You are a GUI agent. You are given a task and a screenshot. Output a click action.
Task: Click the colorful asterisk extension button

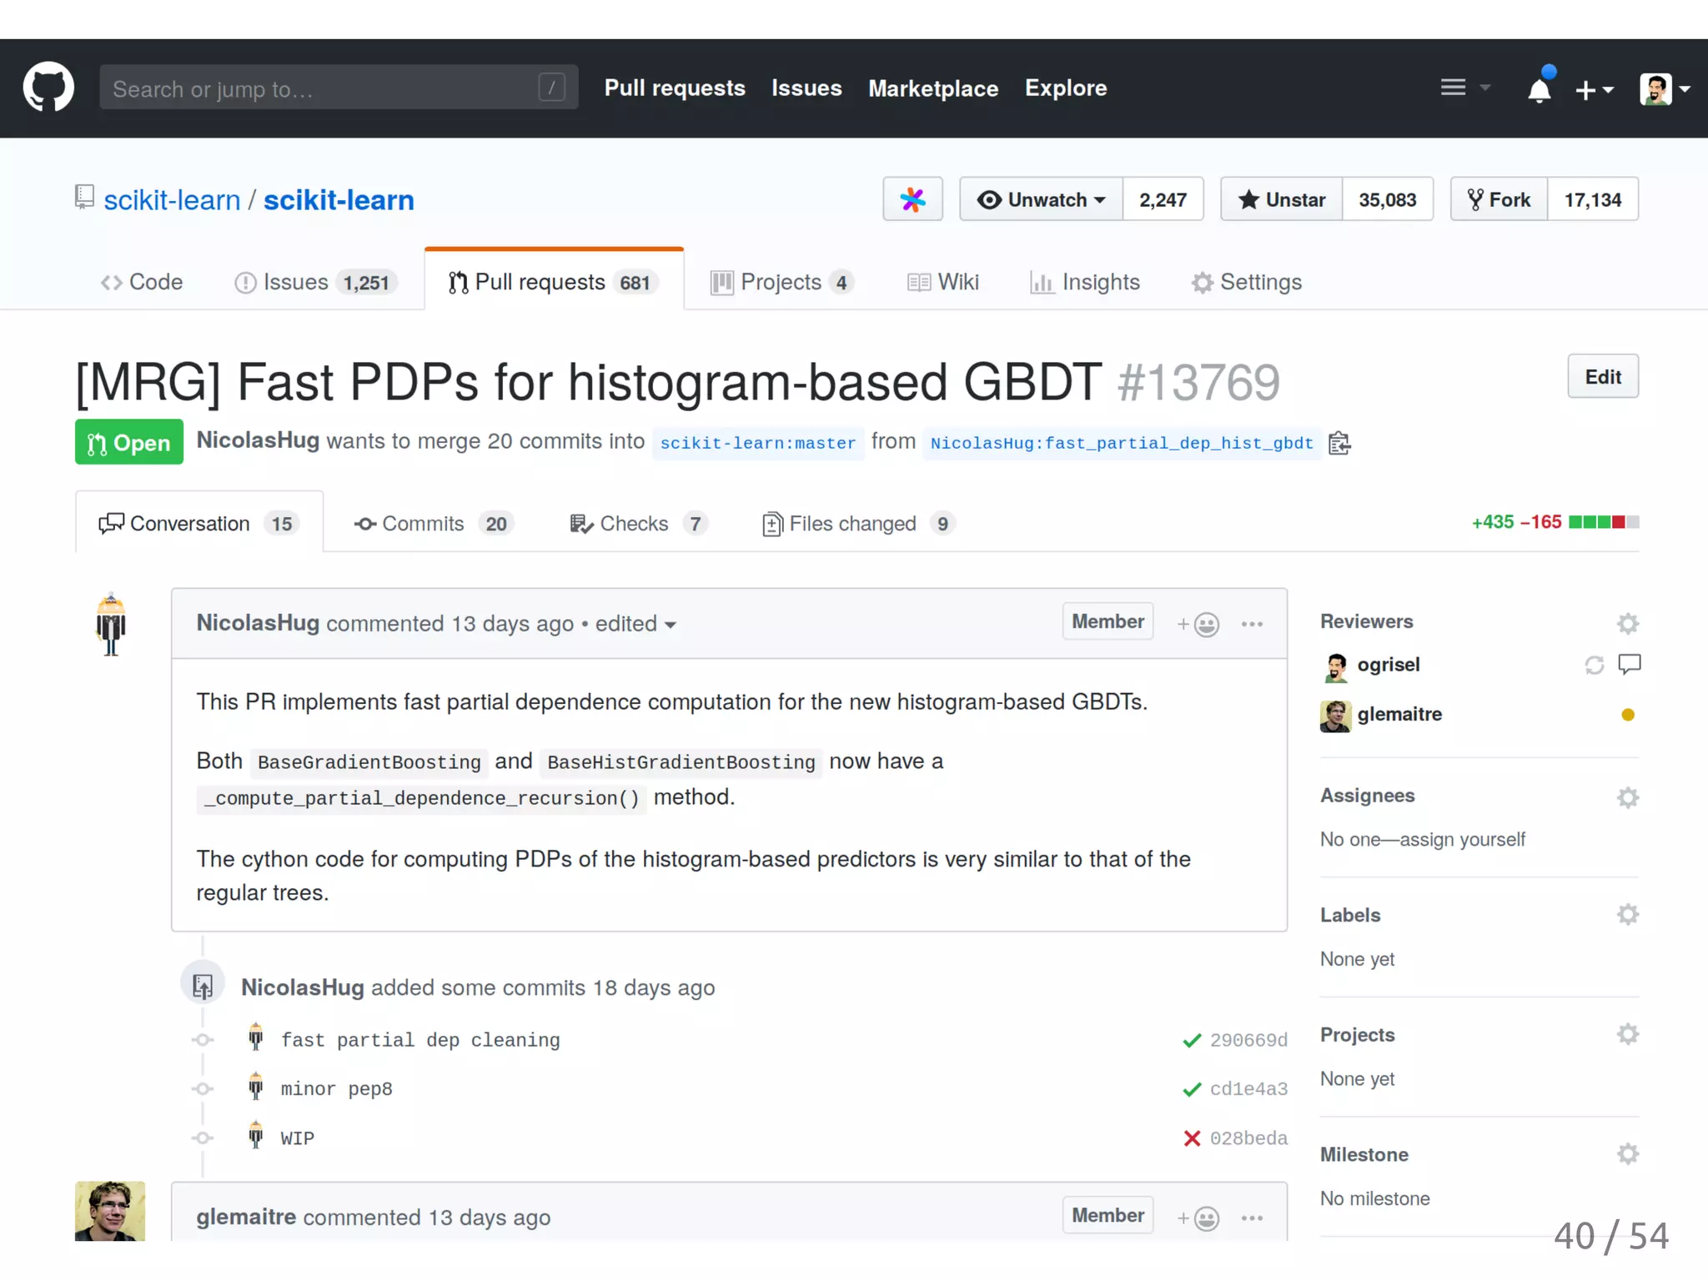(912, 199)
